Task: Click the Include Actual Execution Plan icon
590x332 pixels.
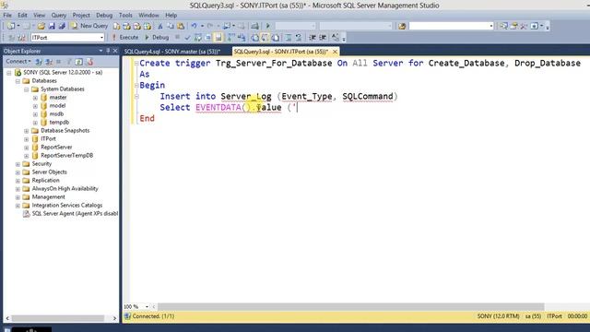Action: 230,37
